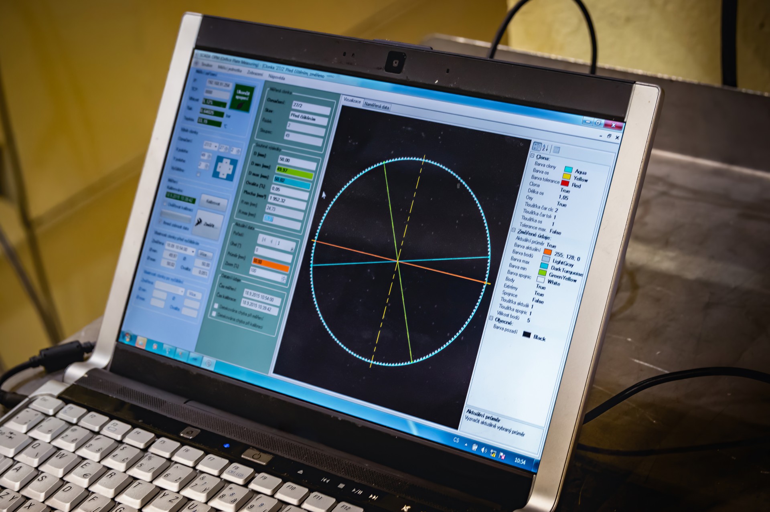Screen dimensions: 770x512
Task: Open the Měřicí jednotka menu
Action: 230,69
